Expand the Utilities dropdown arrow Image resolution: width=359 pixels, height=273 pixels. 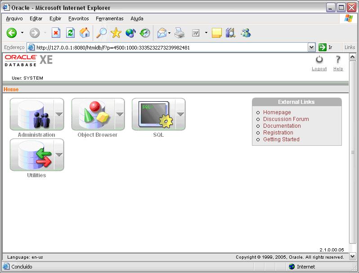(x=59, y=155)
